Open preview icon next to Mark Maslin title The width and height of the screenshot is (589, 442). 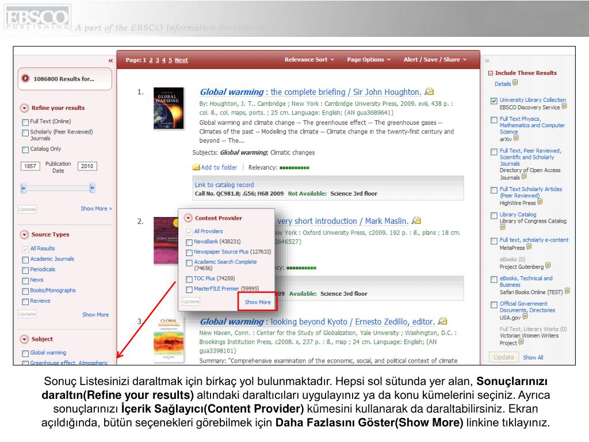pyautogui.click(x=416, y=220)
